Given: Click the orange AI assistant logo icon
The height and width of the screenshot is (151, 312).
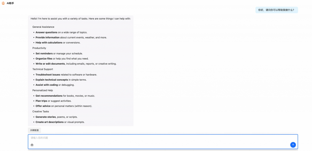Looking at the screenshot, I should tap(3, 3).
